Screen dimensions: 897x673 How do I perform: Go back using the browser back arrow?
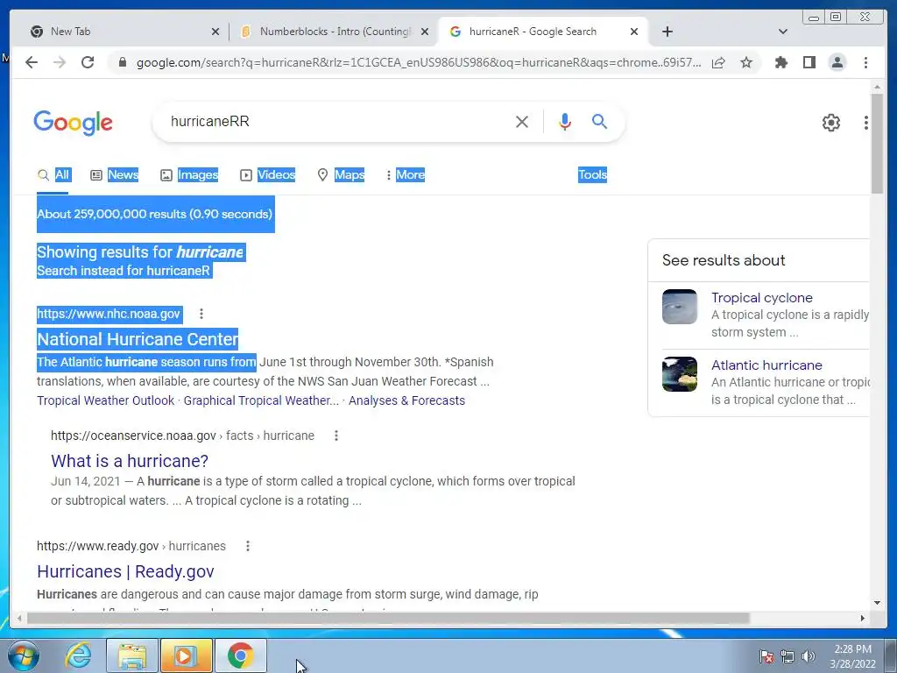coord(32,62)
